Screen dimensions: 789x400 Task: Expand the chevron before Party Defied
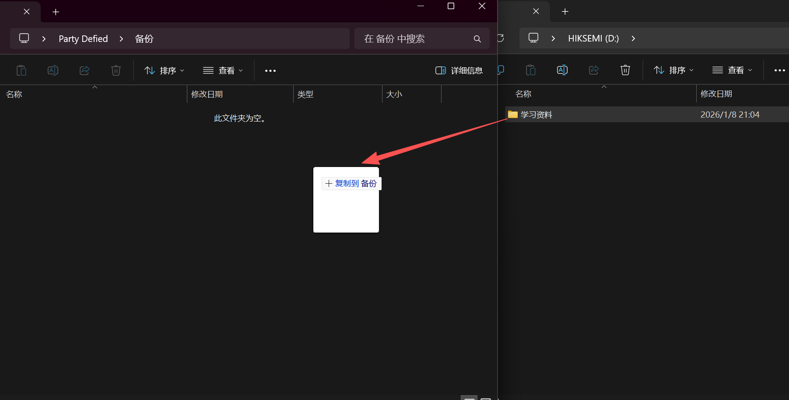click(x=44, y=39)
